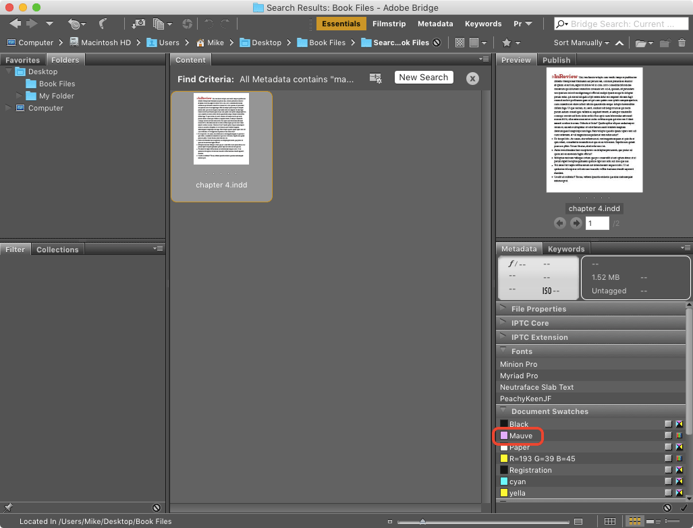Click the preview page number field
Image resolution: width=693 pixels, height=528 pixels.
click(597, 223)
